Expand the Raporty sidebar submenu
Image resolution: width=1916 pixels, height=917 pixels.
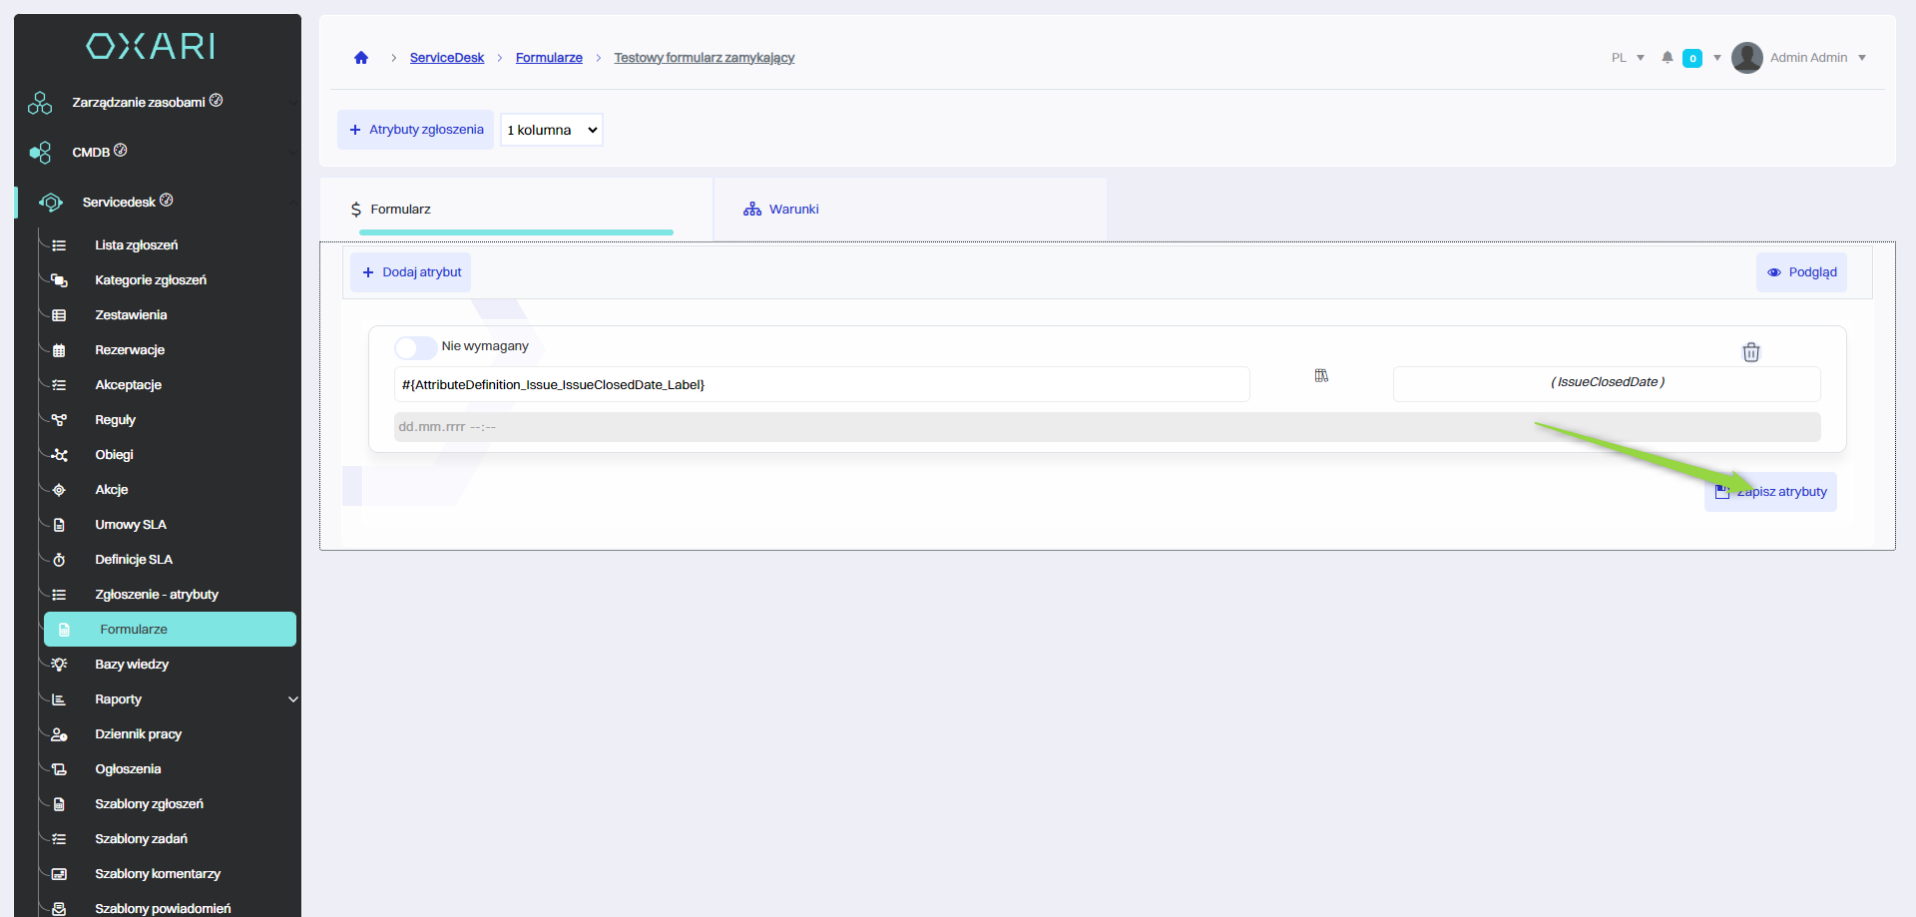point(292,699)
